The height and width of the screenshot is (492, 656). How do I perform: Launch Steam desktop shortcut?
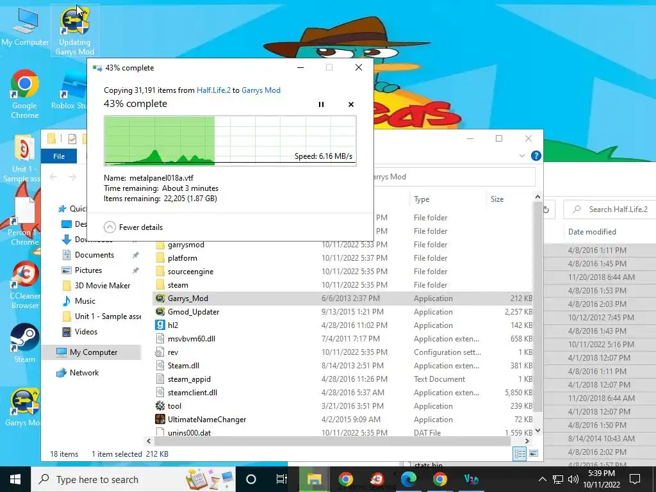[25, 344]
